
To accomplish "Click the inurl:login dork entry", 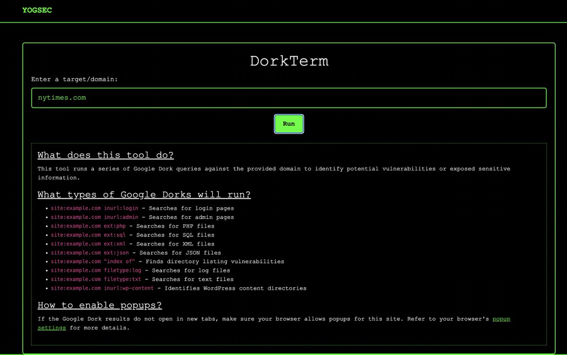I will 94,208.
